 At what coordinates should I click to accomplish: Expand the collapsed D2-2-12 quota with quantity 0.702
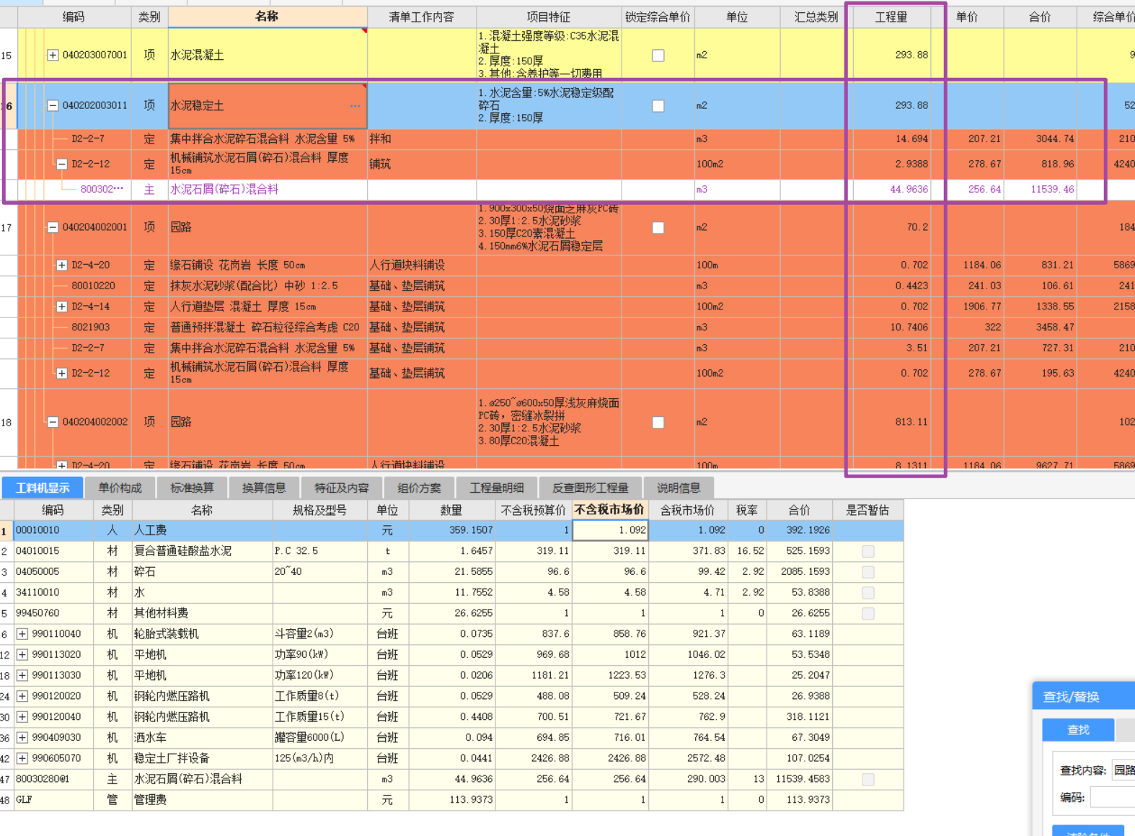[62, 374]
